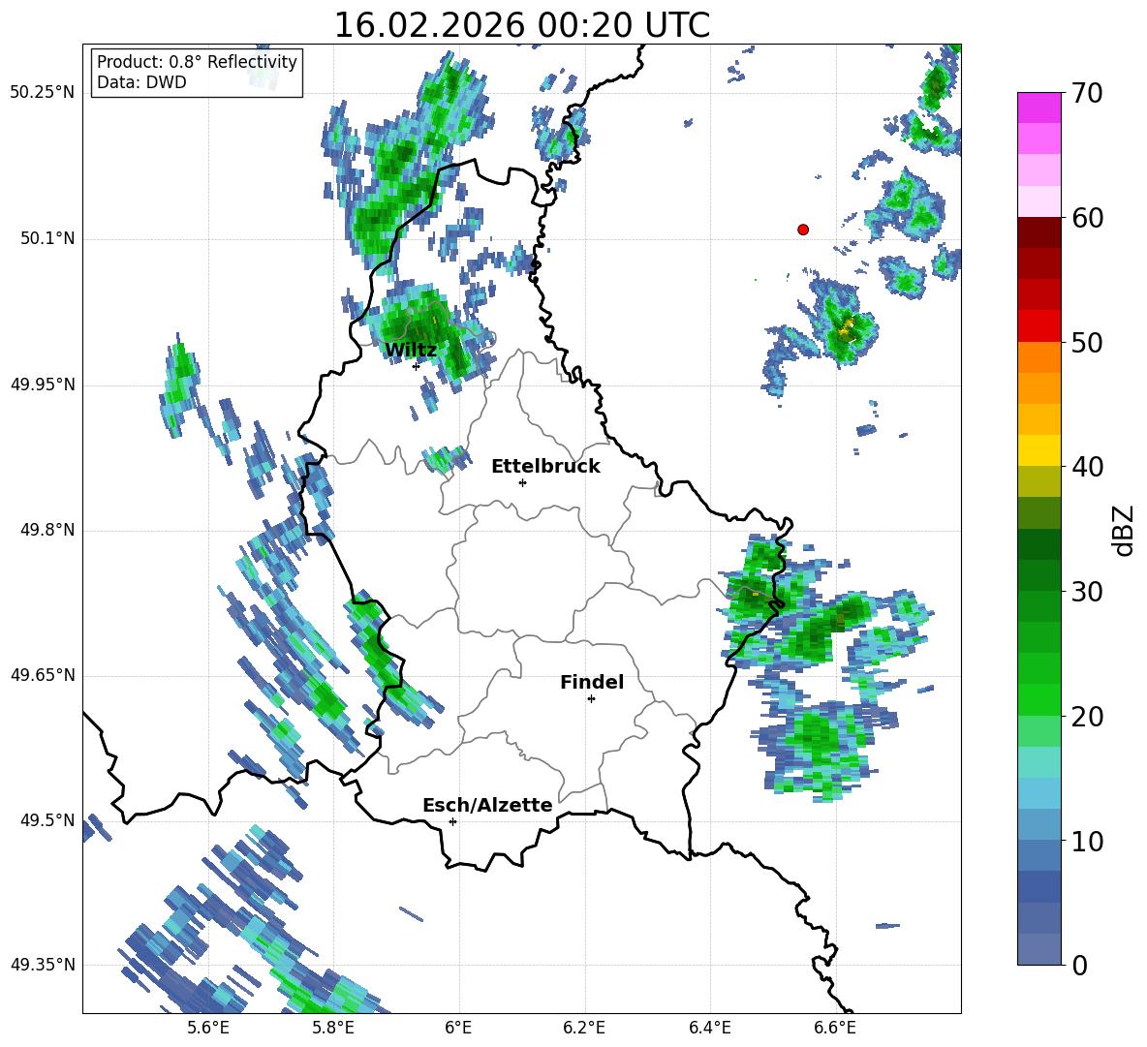Viewport: 1147px width, 1047px height.
Task: Click the 49.5°N latitude label
Action: [x=46, y=820]
